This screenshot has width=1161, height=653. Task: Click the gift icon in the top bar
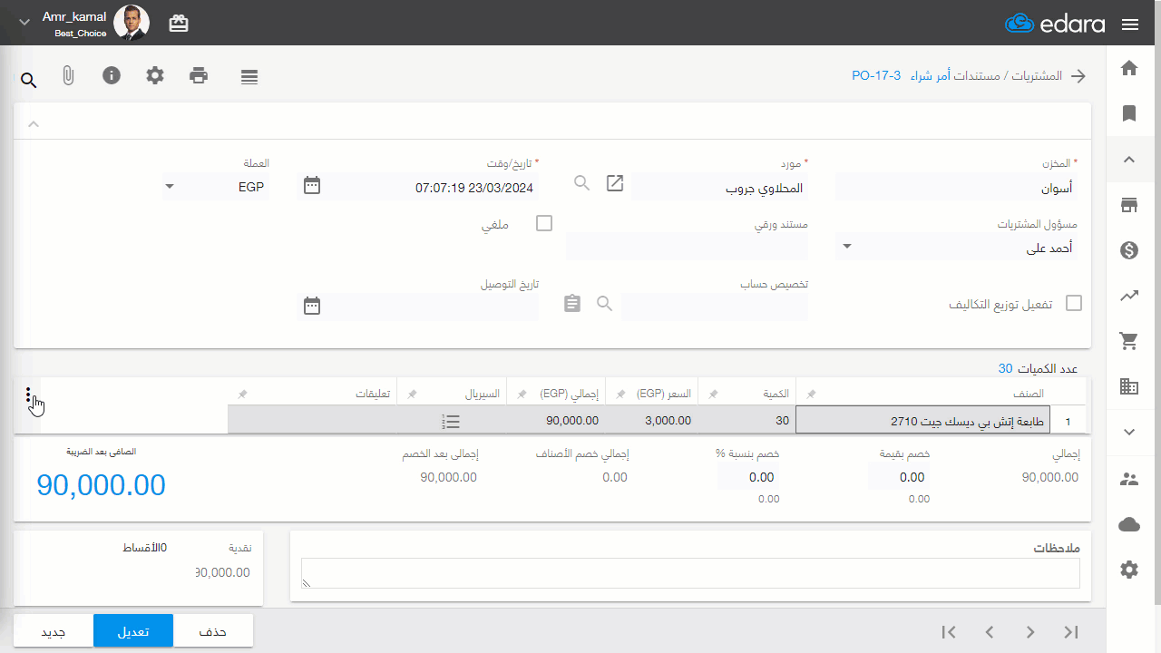click(x=179, y=24)
